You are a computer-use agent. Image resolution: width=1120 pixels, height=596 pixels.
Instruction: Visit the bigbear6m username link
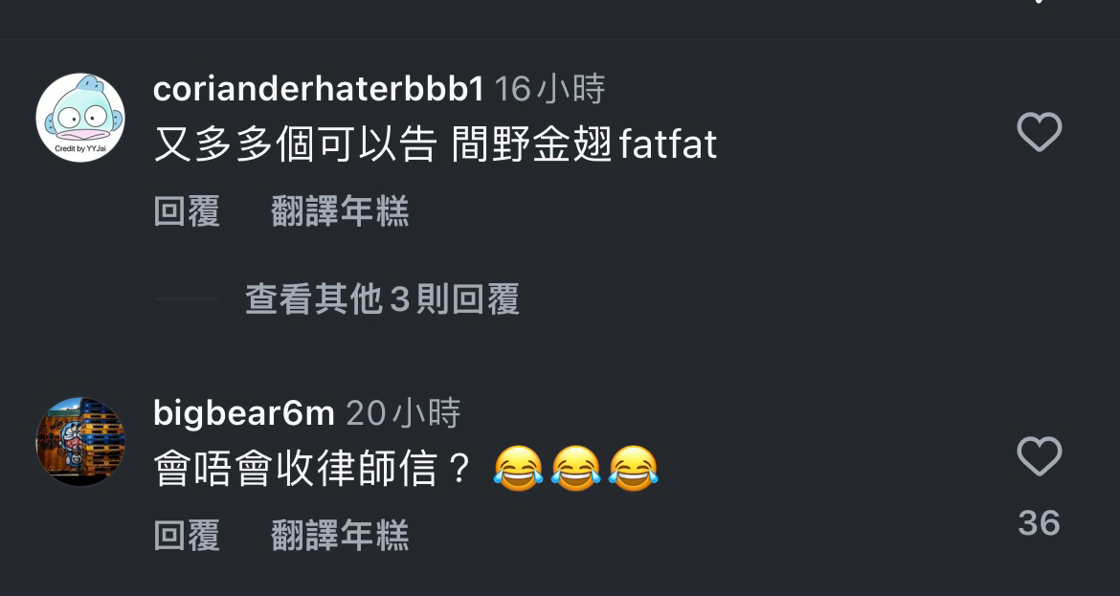(243, 412)
